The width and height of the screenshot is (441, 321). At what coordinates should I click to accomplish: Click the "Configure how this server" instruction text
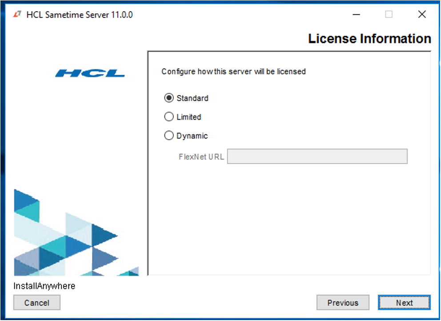(x=233, y=72)
